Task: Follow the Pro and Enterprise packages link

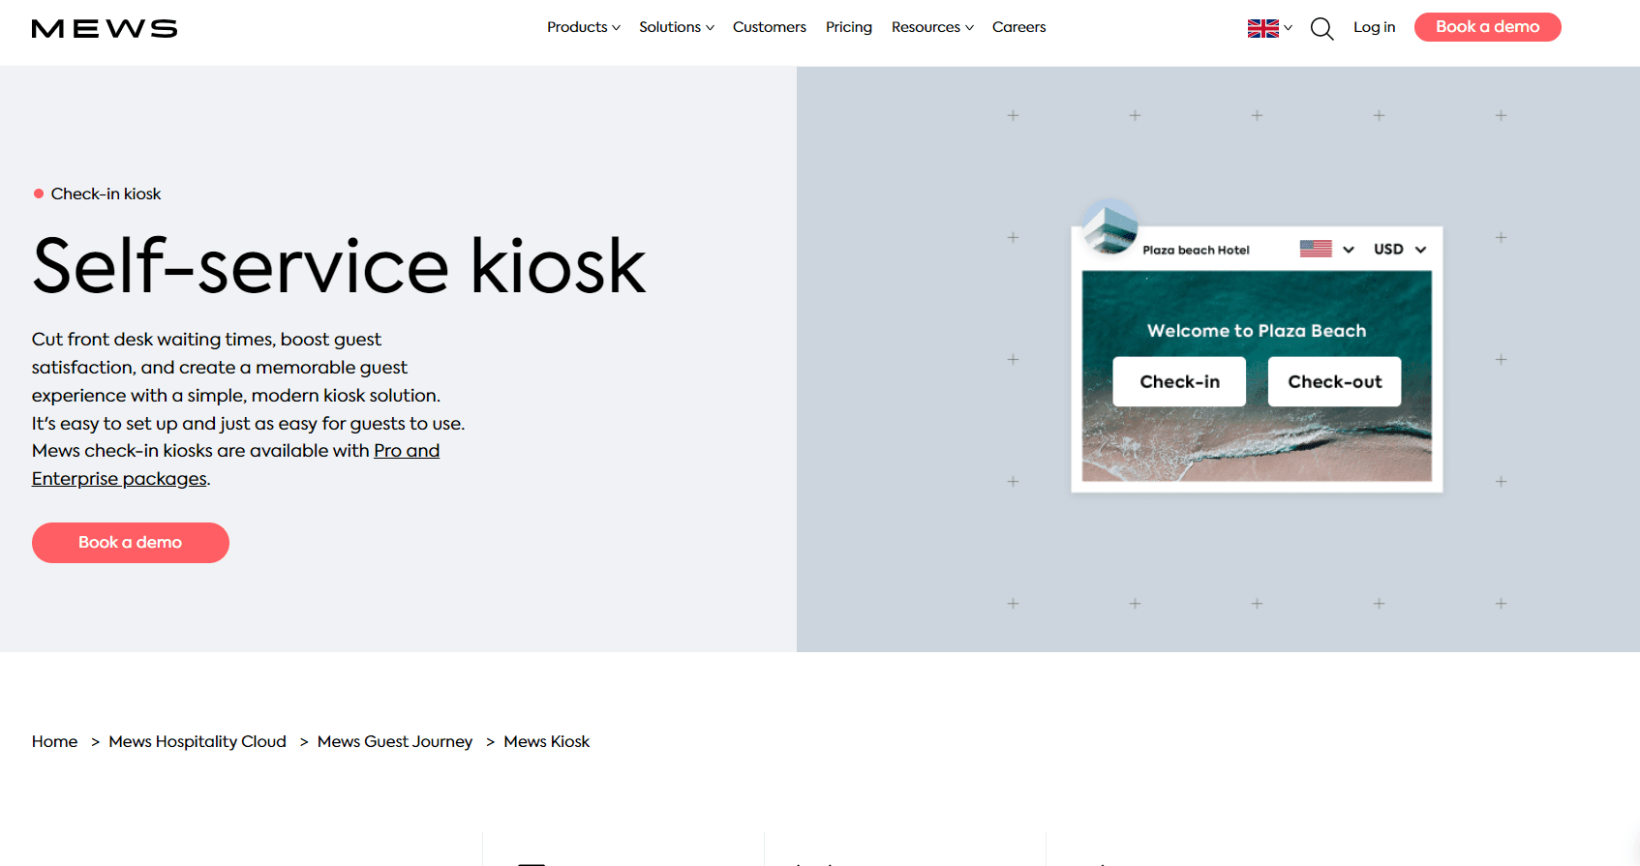Action: coord(406,451)
